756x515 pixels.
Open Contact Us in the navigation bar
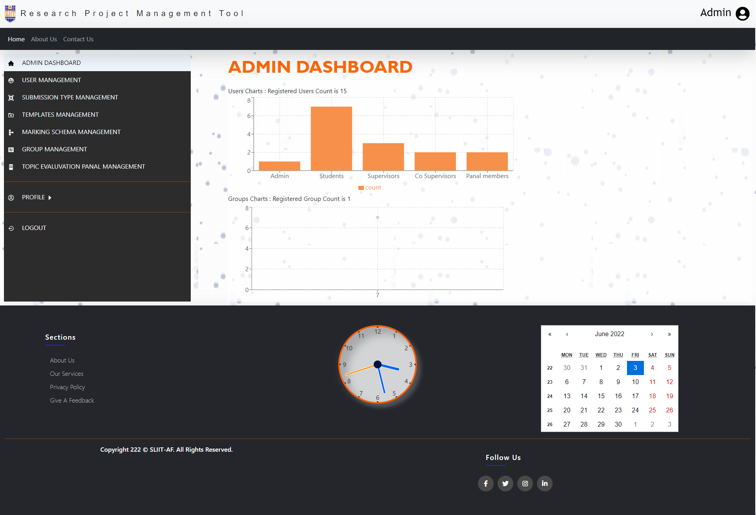78,39
